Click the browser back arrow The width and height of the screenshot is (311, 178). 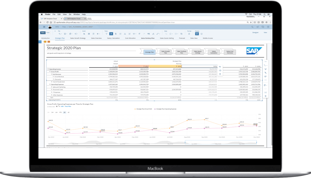coord(41,23)
